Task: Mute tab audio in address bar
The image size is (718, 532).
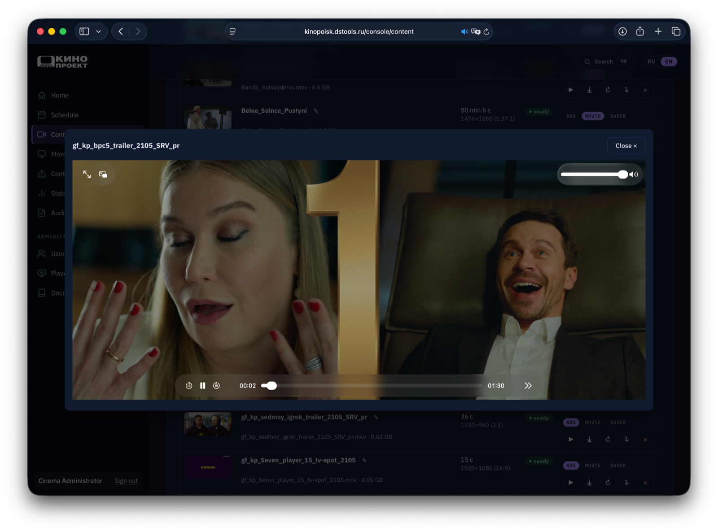Action: click(x=464, y=32)
